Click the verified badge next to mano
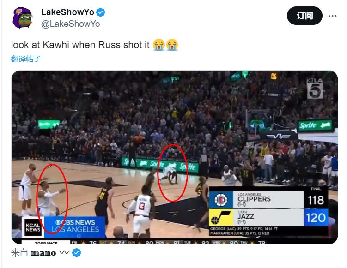 pos(77,253)
